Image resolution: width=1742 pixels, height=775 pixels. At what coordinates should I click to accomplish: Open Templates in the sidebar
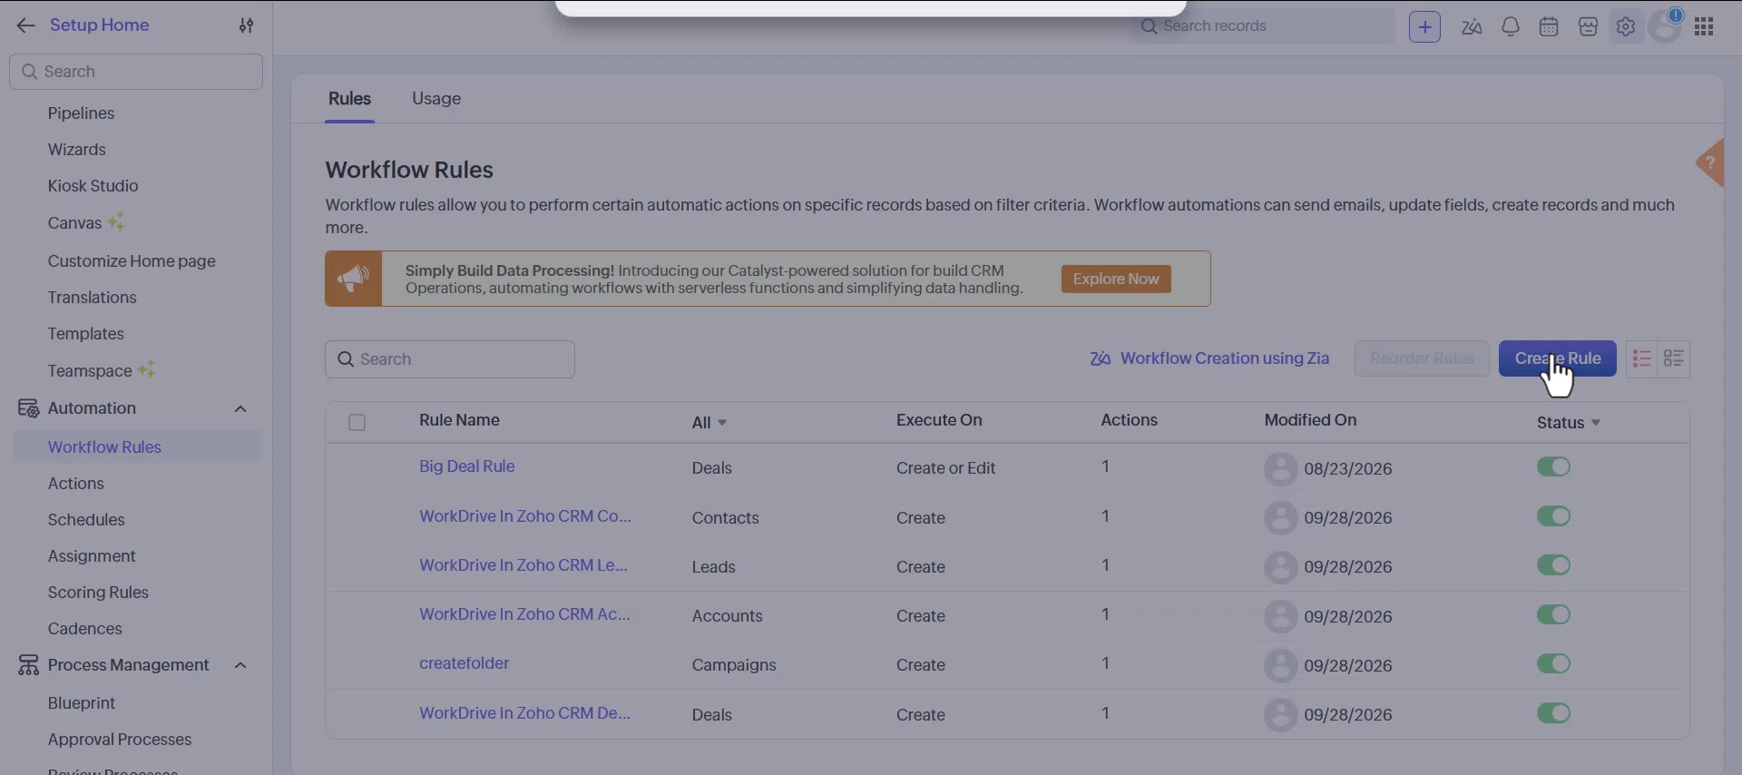click(x=85, y=334)
